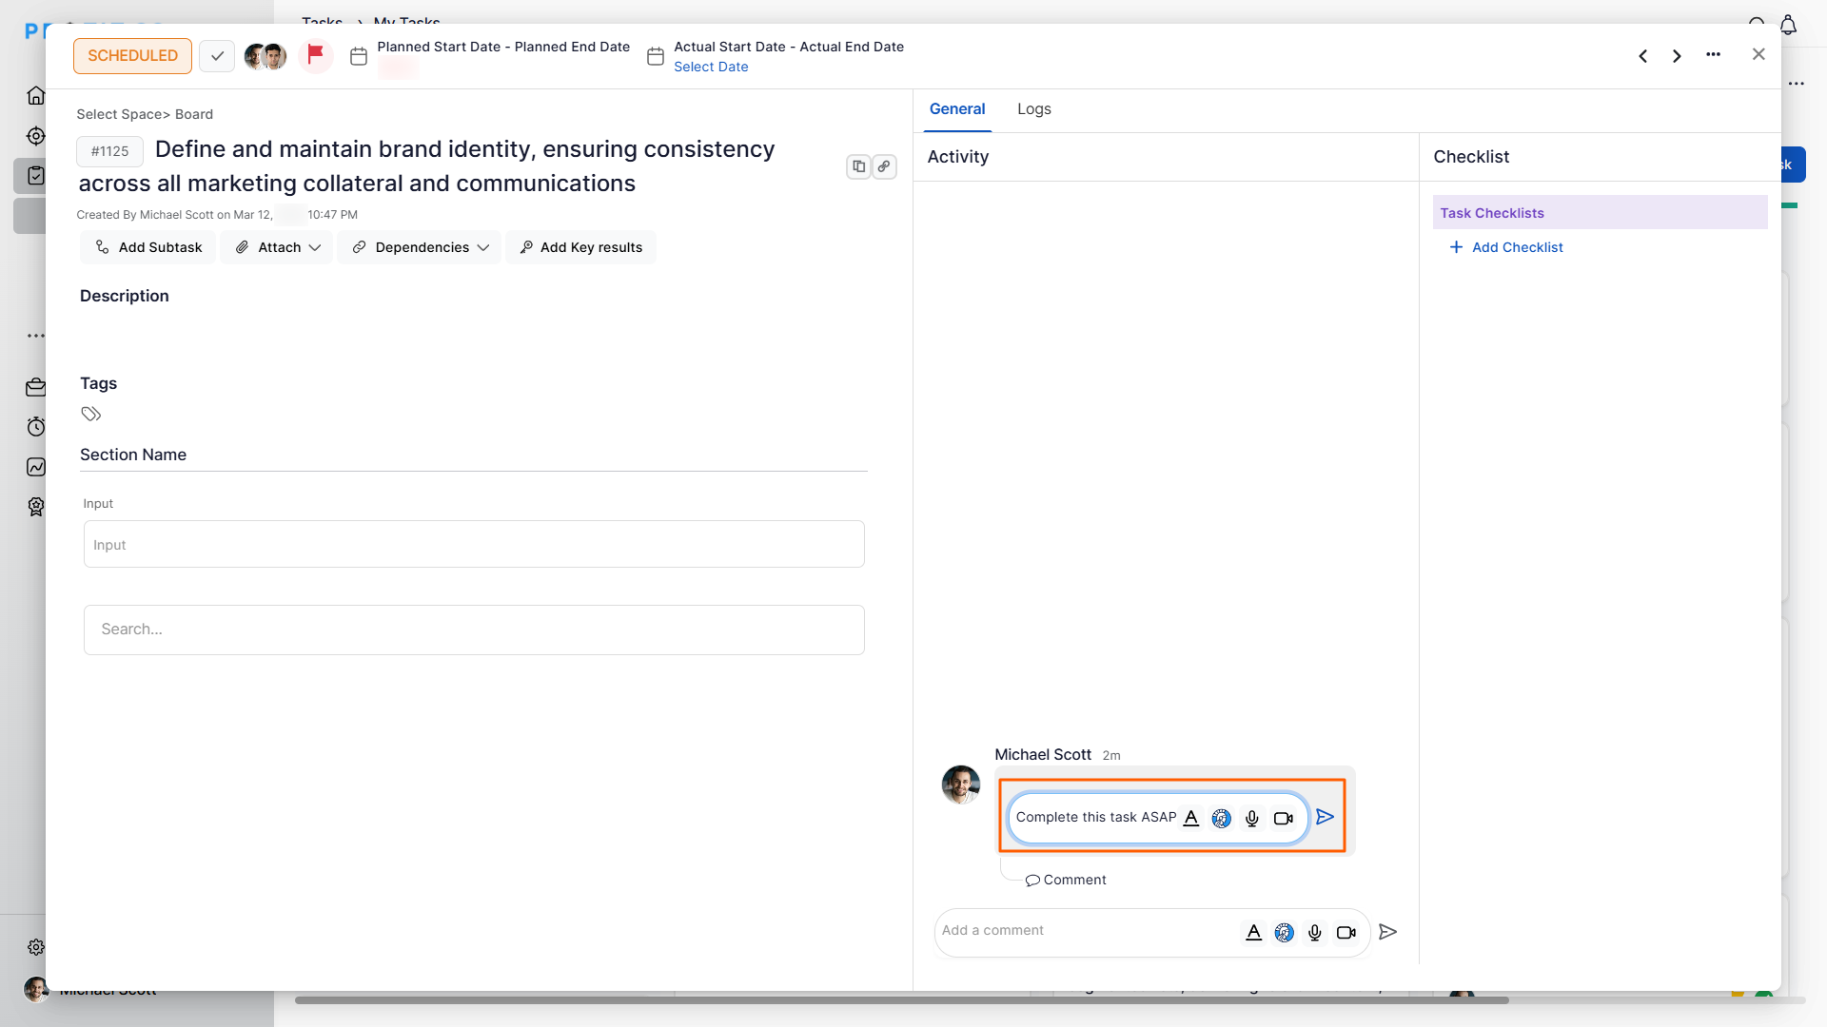Copy task using the duplicate icon

pyautogui.click(x=858, y=166)
